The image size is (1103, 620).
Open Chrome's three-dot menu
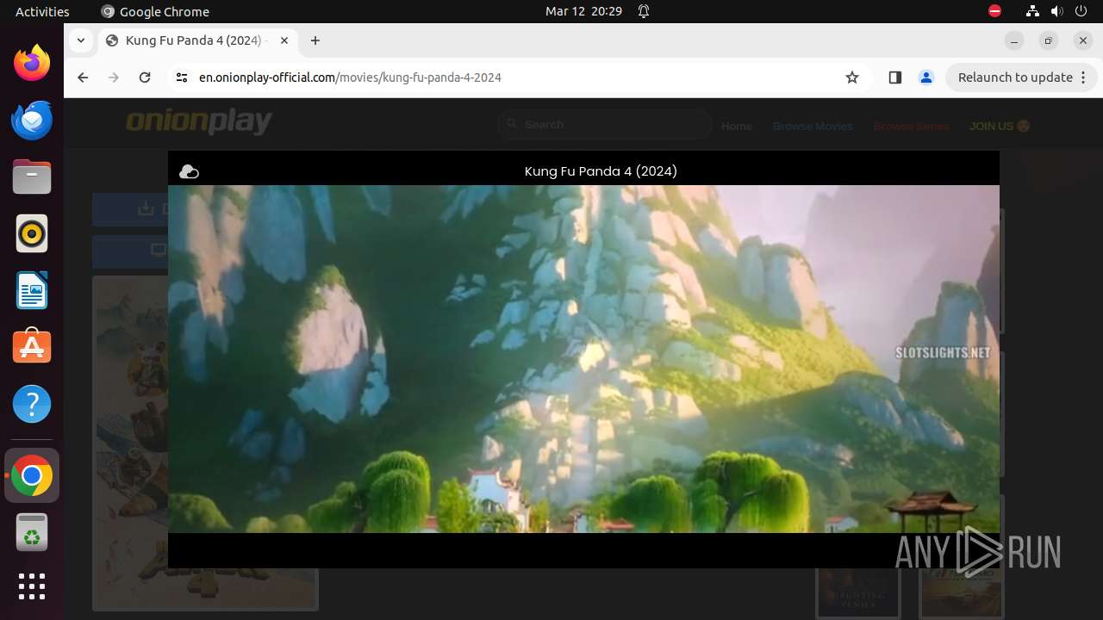coord(1084,77)
